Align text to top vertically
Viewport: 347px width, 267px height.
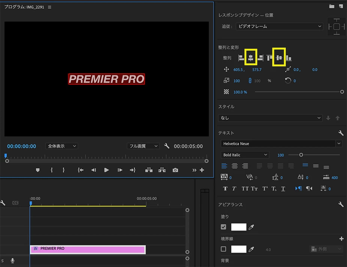click(x=305, y=165)
